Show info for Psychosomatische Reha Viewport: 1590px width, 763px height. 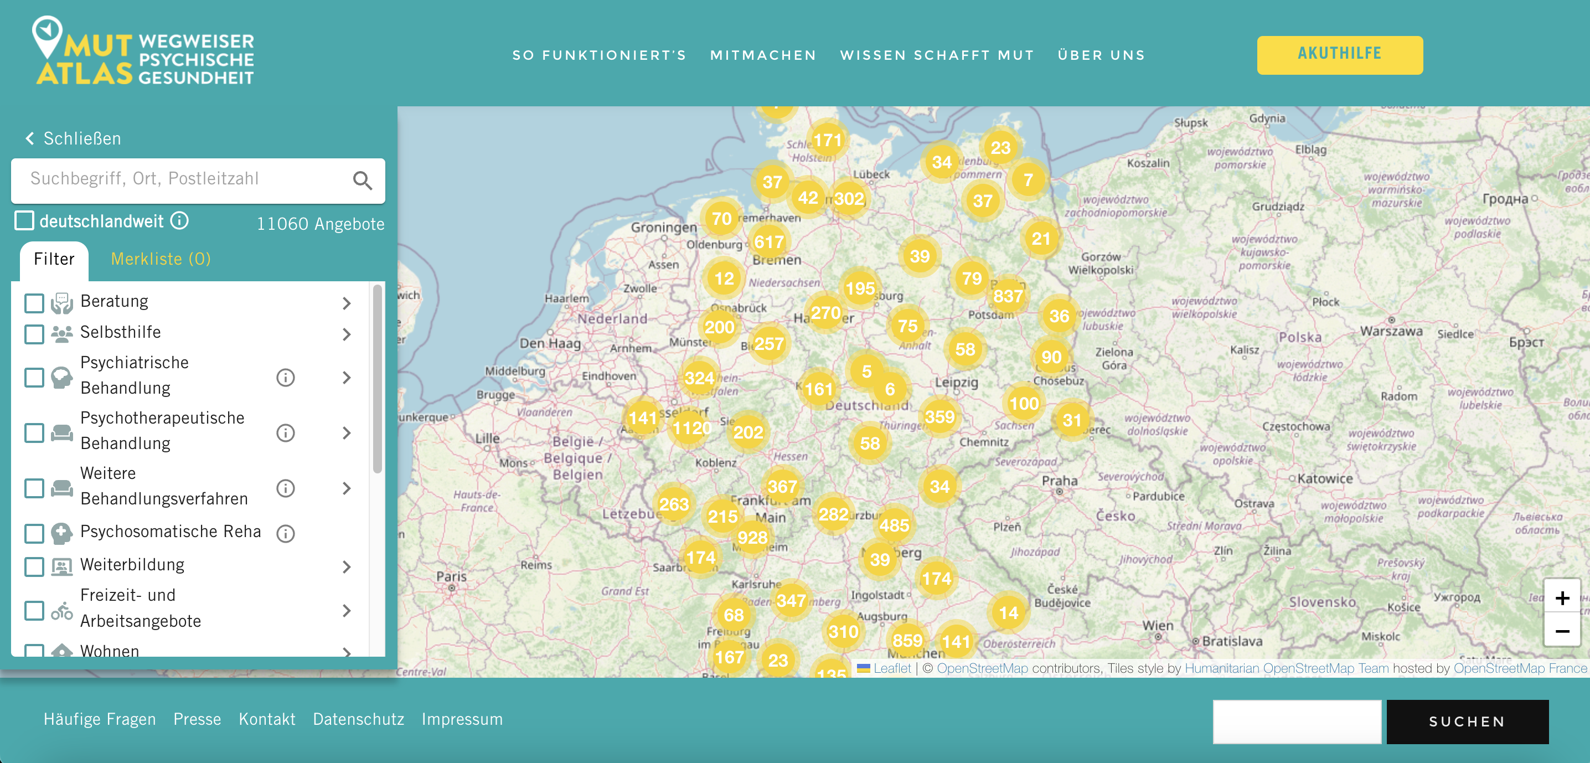(x=285, y=533)
